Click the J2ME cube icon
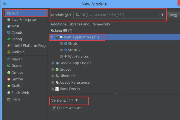Viewport: 180px width, 120px height. tap(9, 26)
